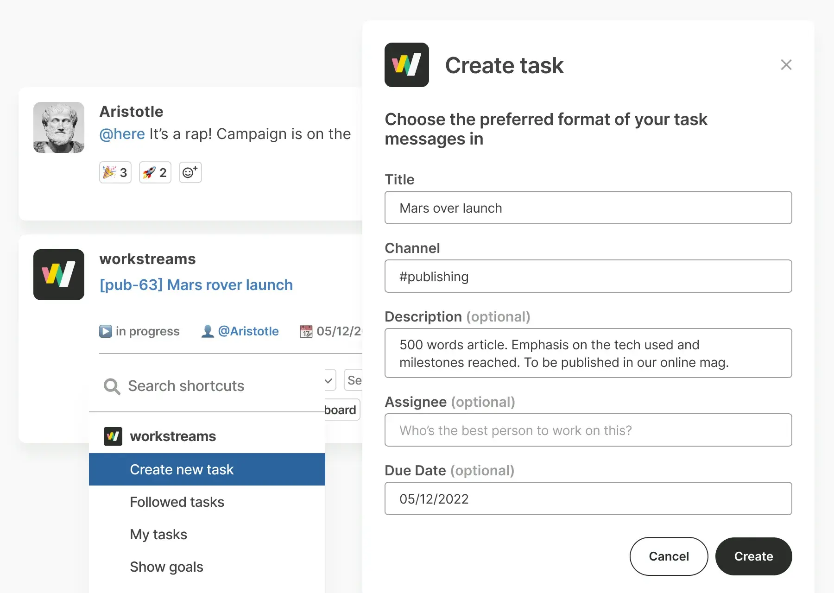Viewport: 834px width, 593px height.
Task: Click the workstreams icon in the shortcuts menu
Action: coord(113,435)
